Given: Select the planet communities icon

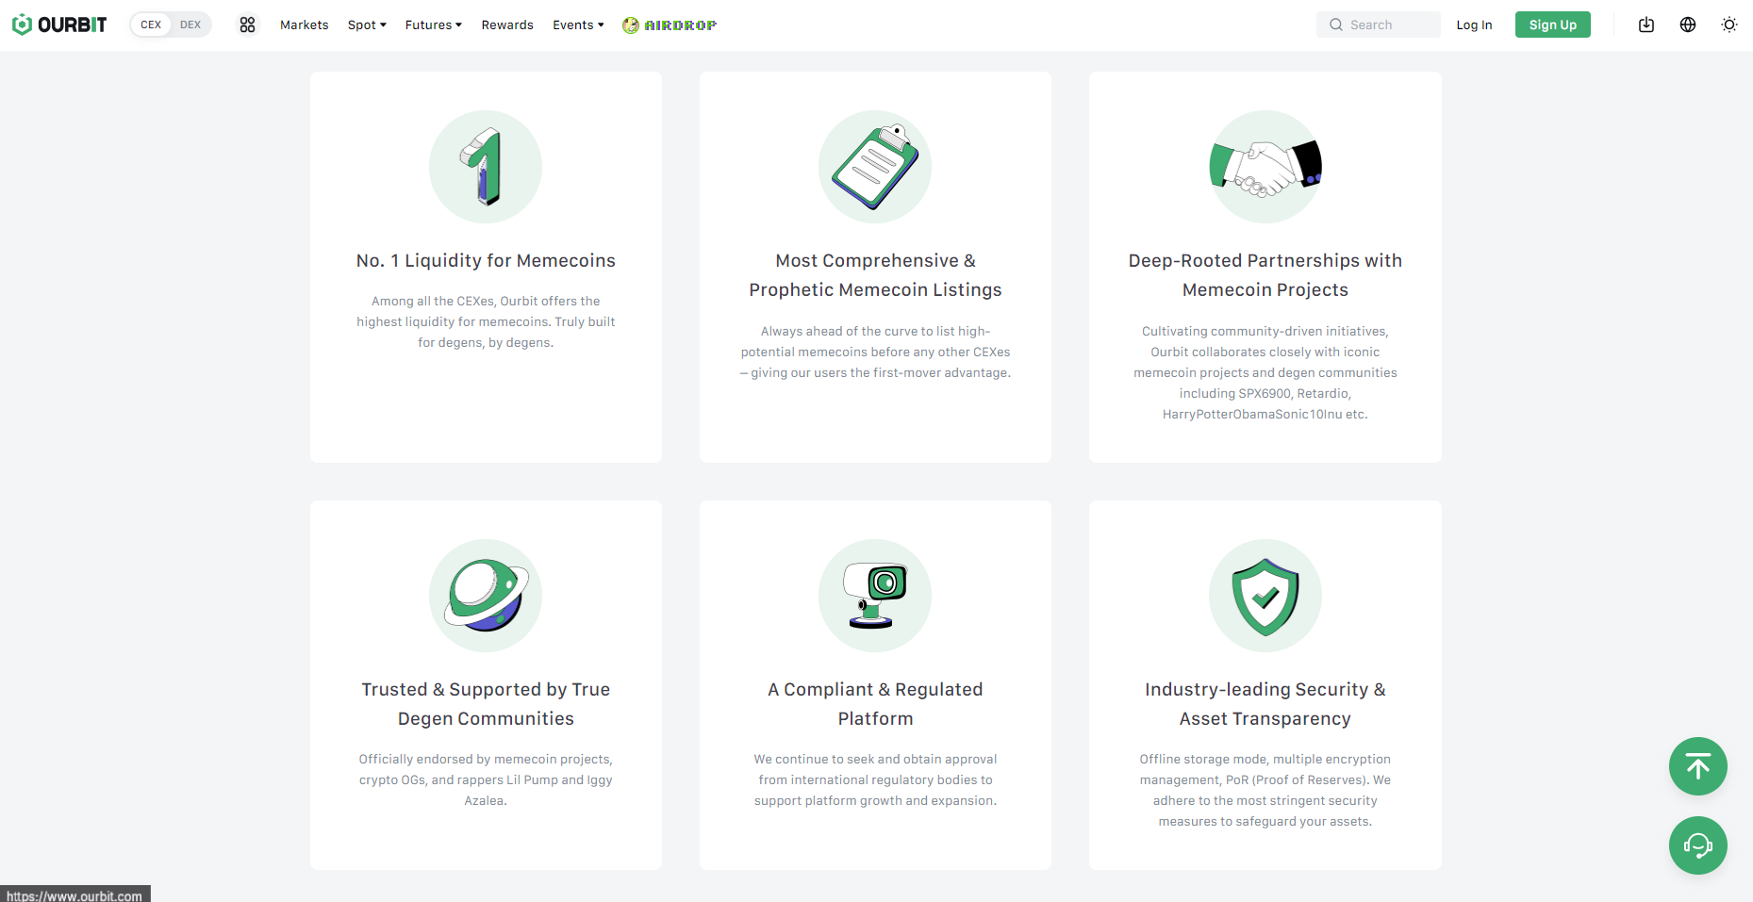Looking at the screenshot, I should (486, 596).
